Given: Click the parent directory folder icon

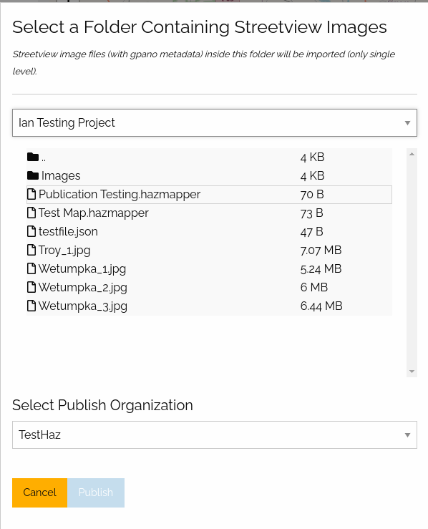Looking at the screenshot, I should coord(33,157).
